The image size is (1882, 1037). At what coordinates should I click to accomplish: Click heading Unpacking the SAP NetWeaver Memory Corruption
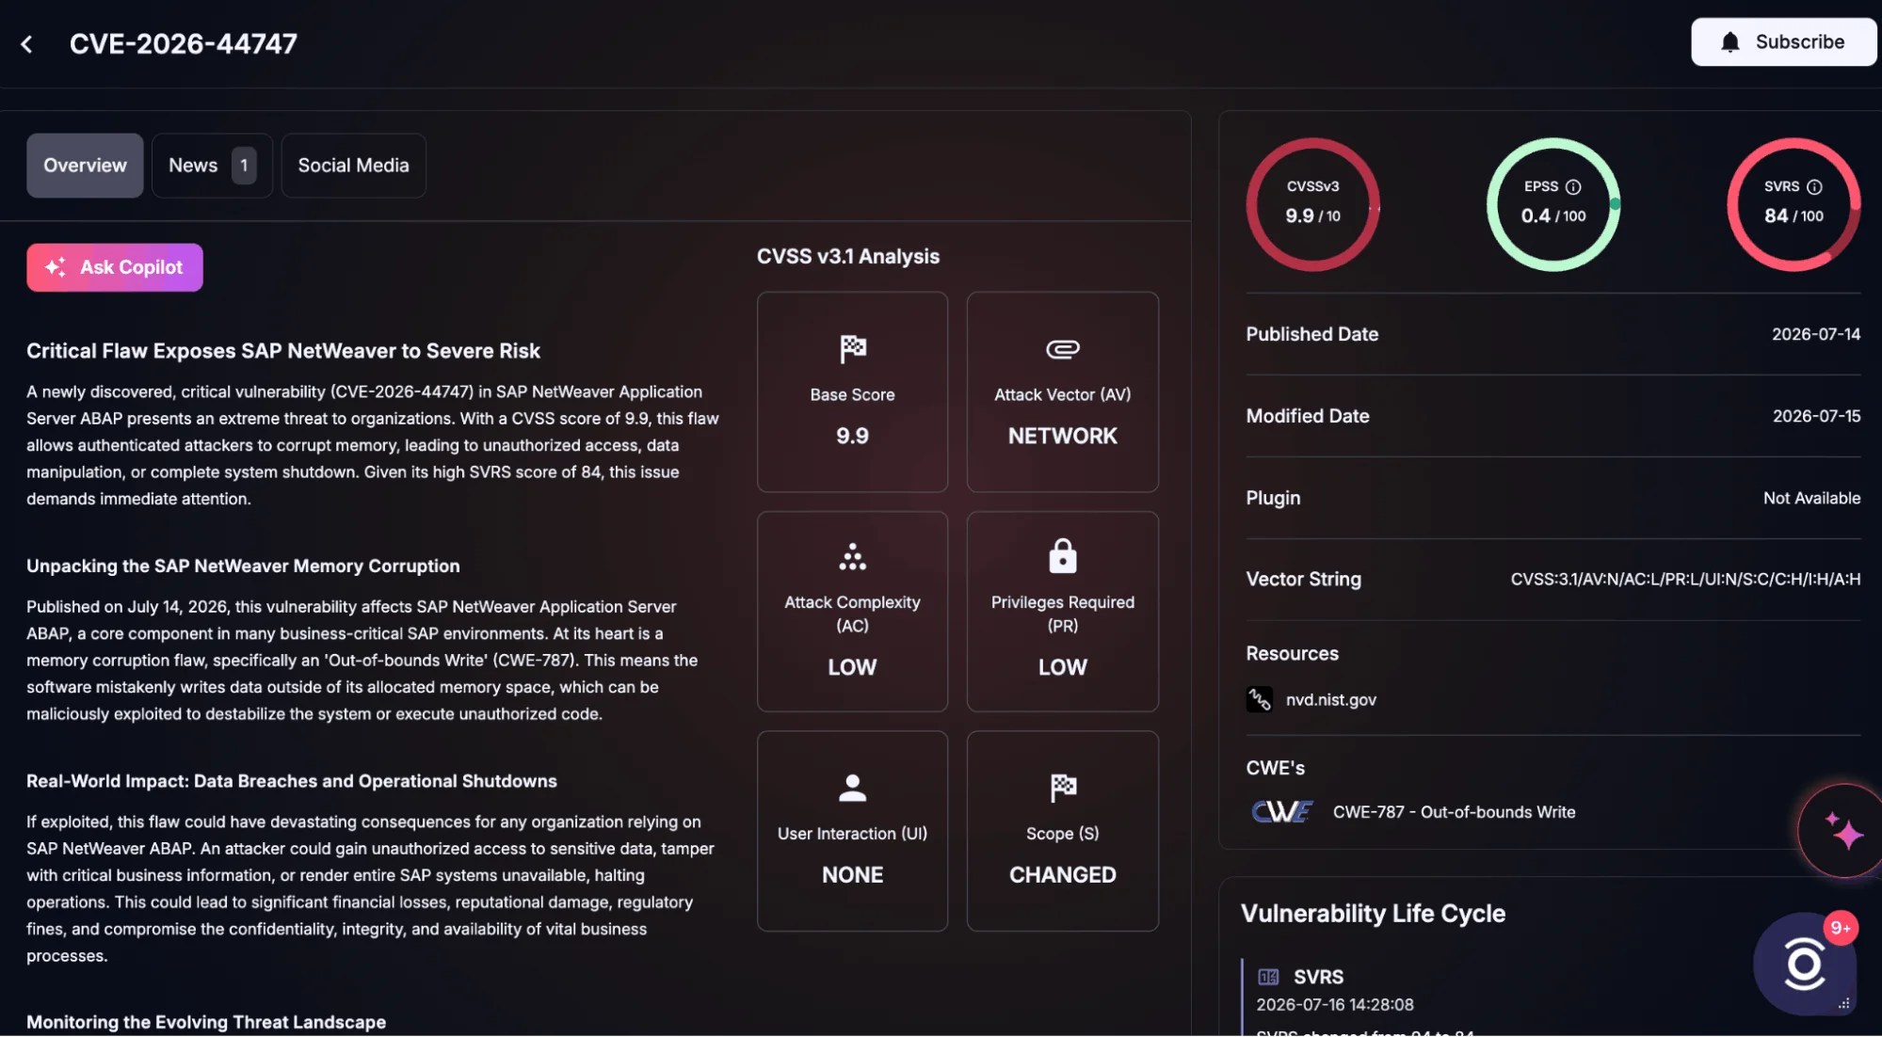tap(243, 566)
